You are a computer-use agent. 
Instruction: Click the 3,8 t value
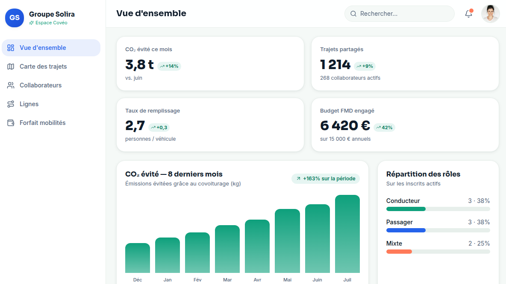139,65
